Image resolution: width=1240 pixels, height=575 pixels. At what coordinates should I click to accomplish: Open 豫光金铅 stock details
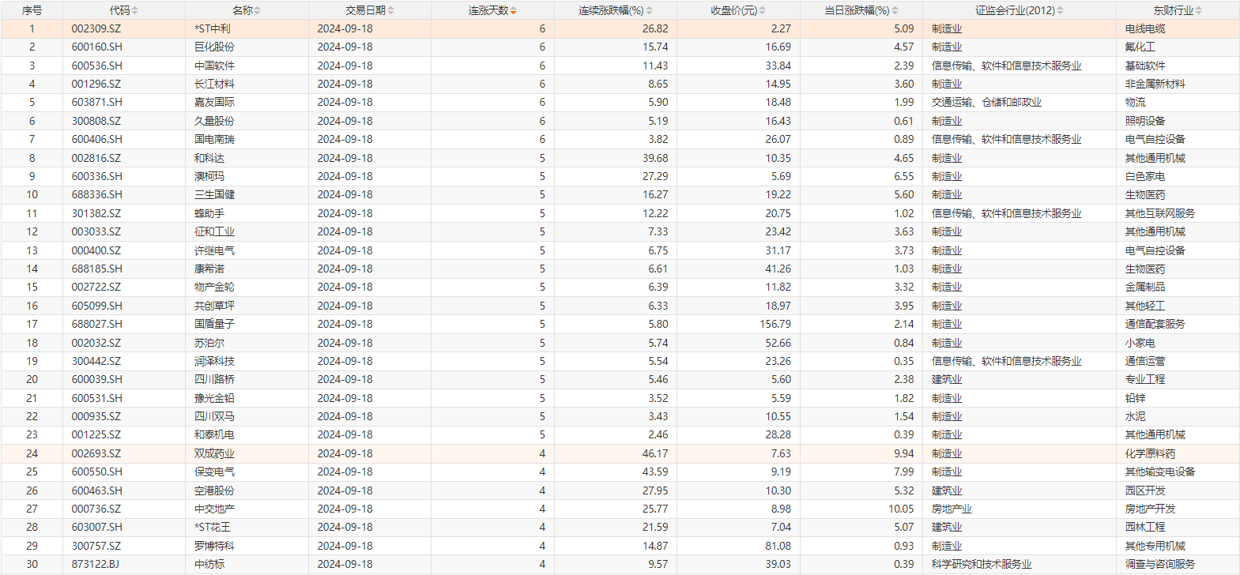(x=214, y=398)
